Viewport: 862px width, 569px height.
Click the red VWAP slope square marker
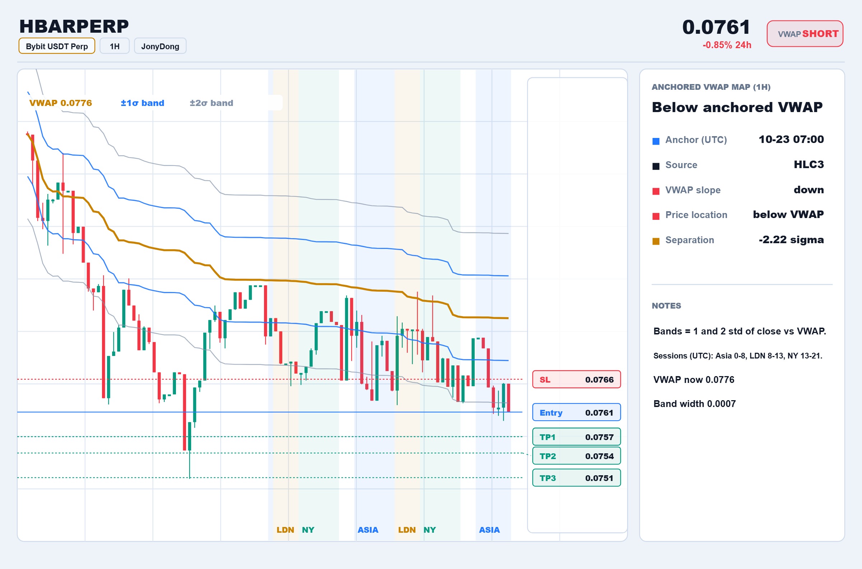[655, 191]
